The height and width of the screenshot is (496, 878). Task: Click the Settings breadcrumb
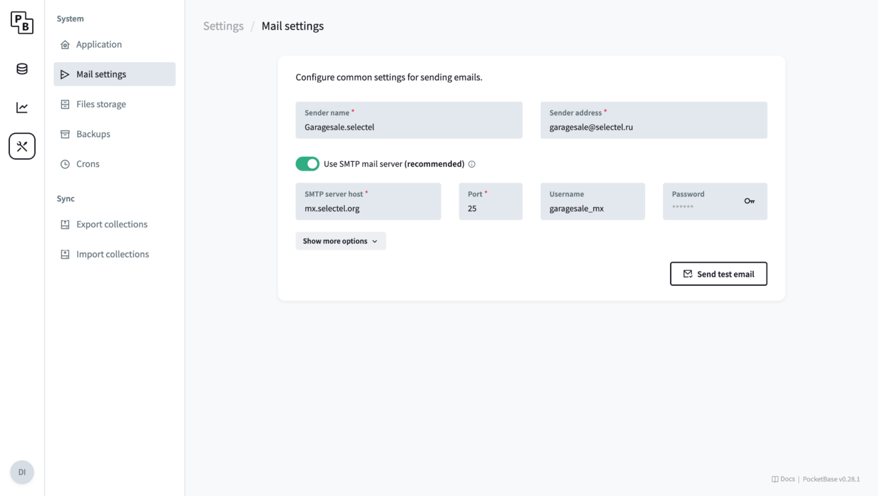(x=223, y=26)
